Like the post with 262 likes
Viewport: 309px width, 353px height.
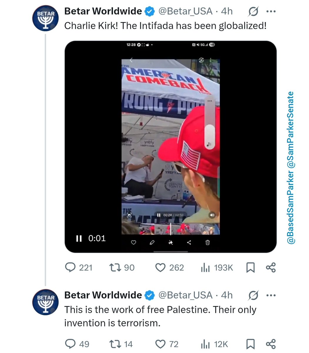[x=169, y=268]
